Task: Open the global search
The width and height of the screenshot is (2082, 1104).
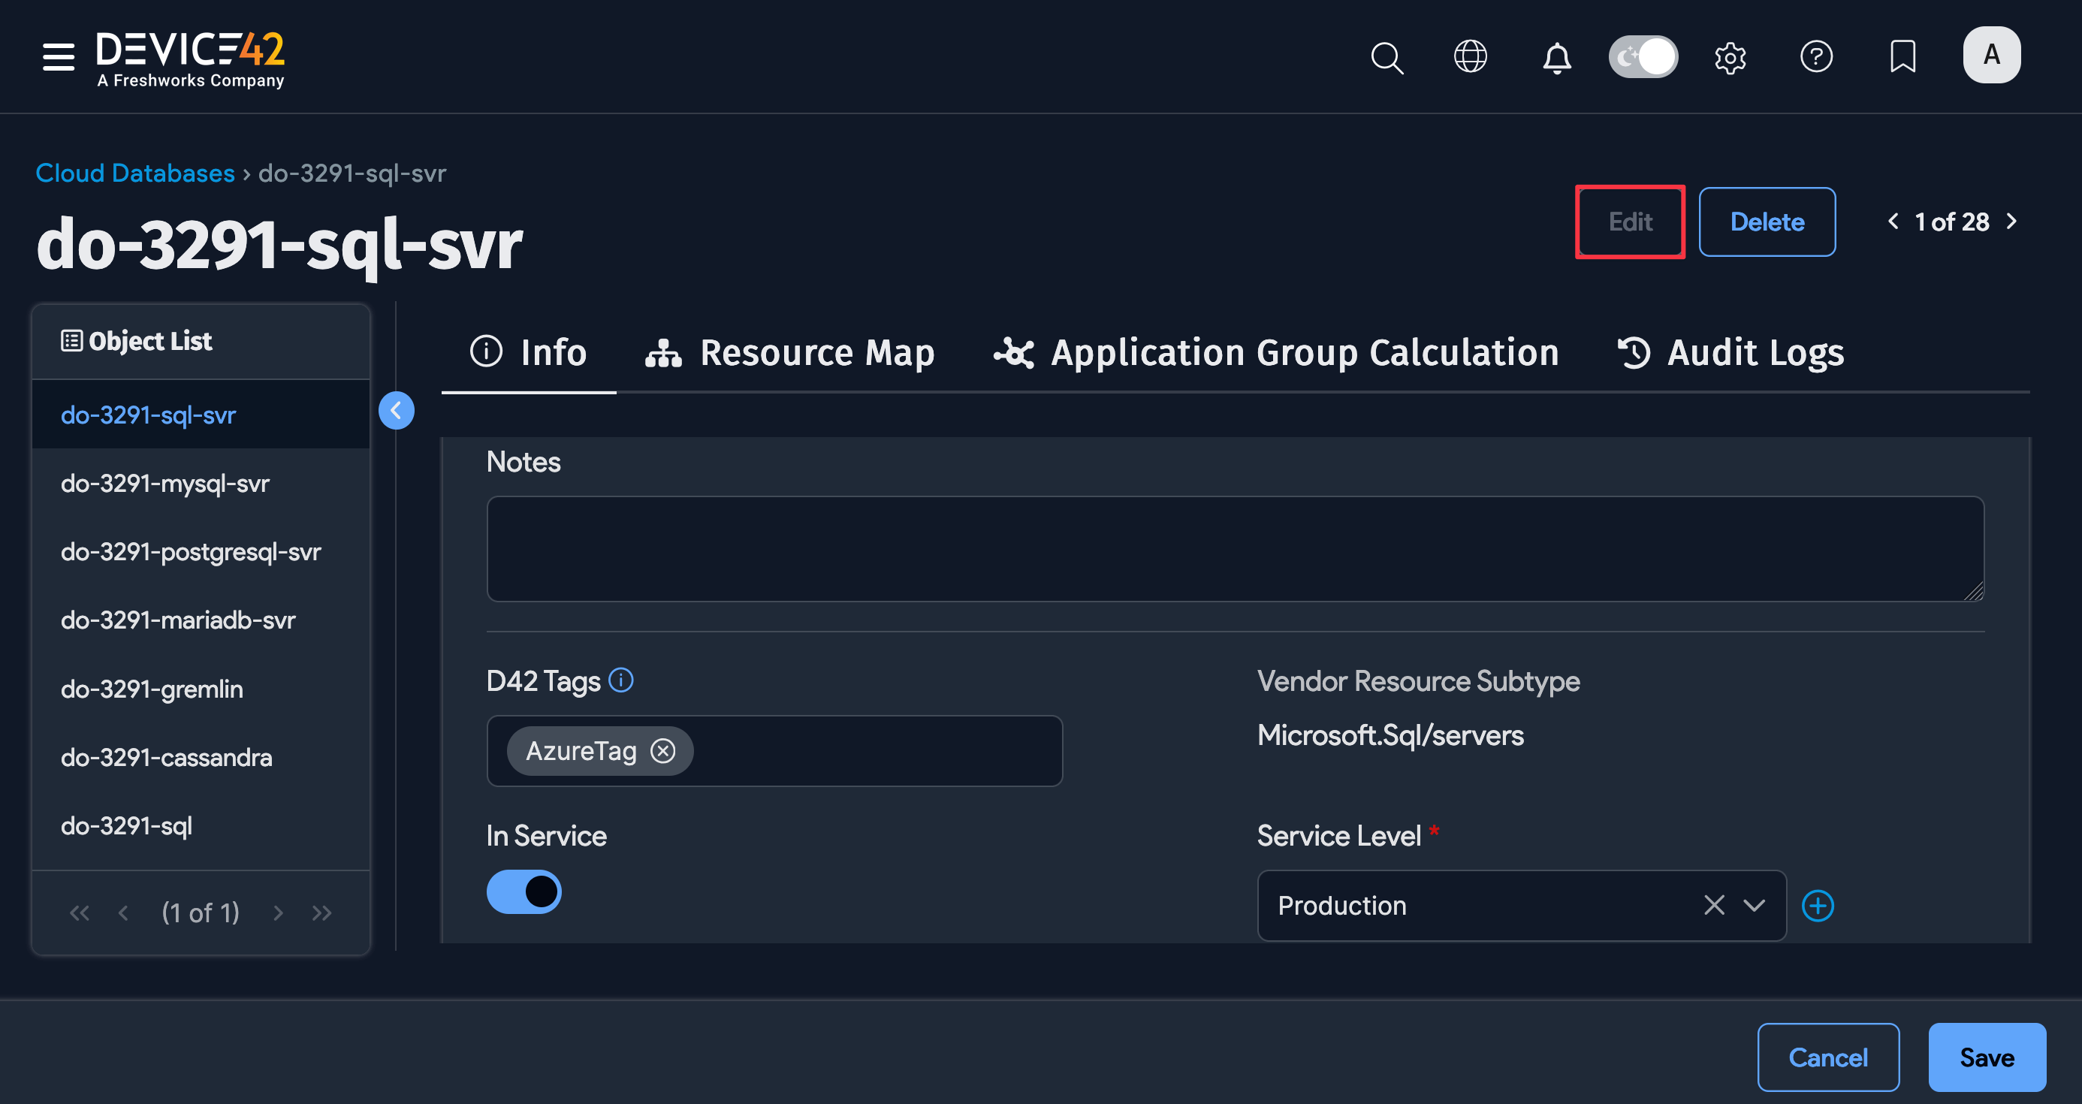Action: click(1387, 56)
